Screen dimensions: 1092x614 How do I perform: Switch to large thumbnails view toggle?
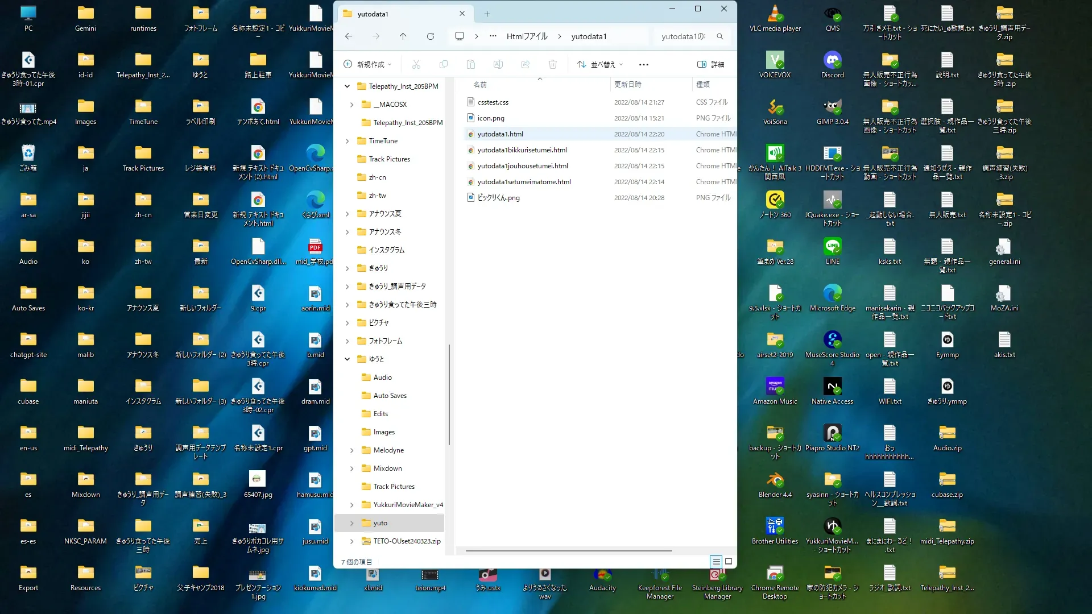tap(729, 562)
